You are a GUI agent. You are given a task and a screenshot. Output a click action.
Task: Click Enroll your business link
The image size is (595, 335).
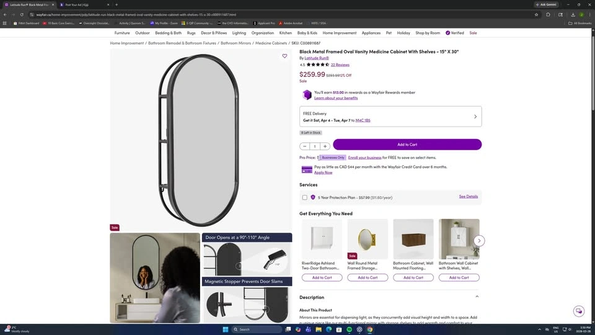364,158
